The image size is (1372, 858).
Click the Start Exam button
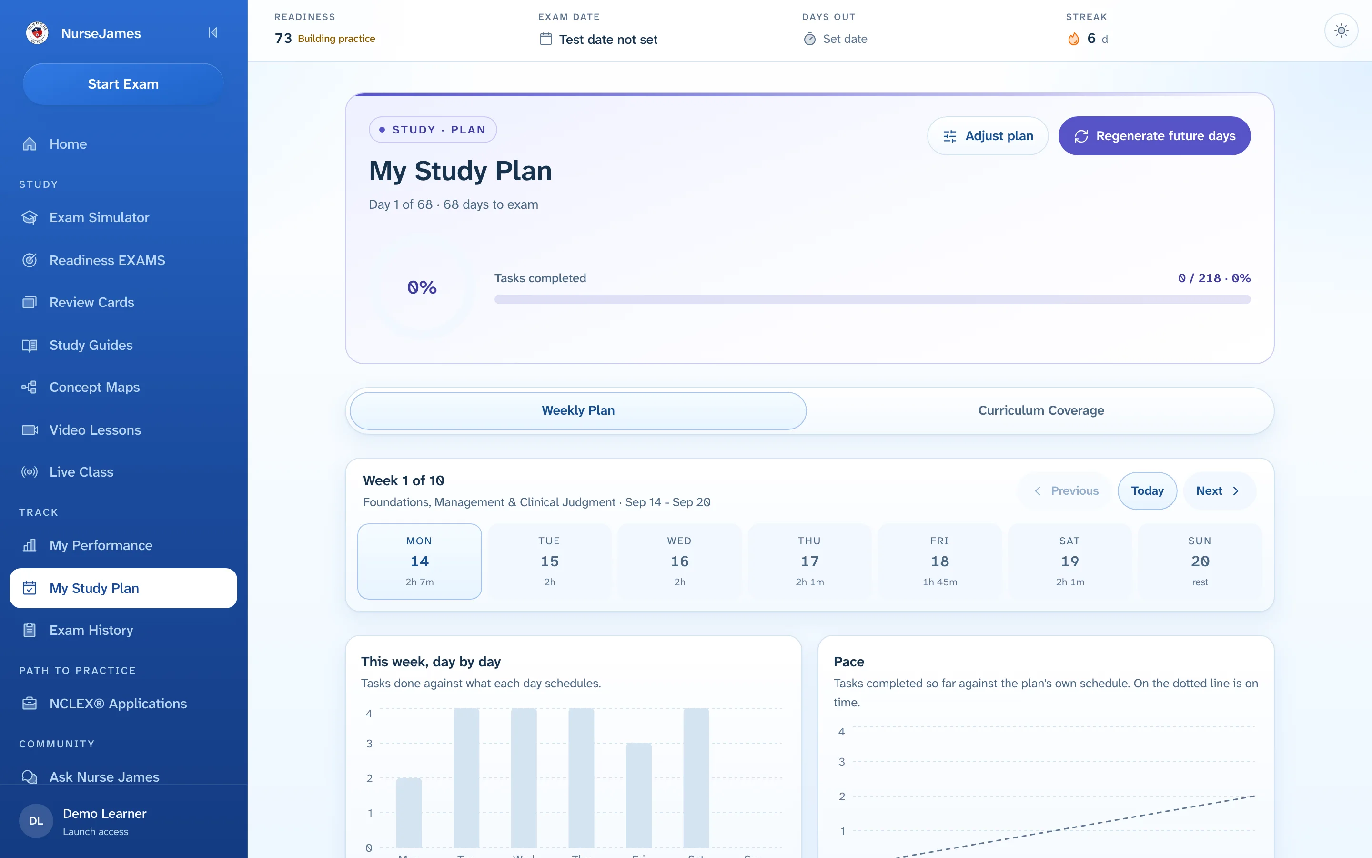click(x=123, y=84)
